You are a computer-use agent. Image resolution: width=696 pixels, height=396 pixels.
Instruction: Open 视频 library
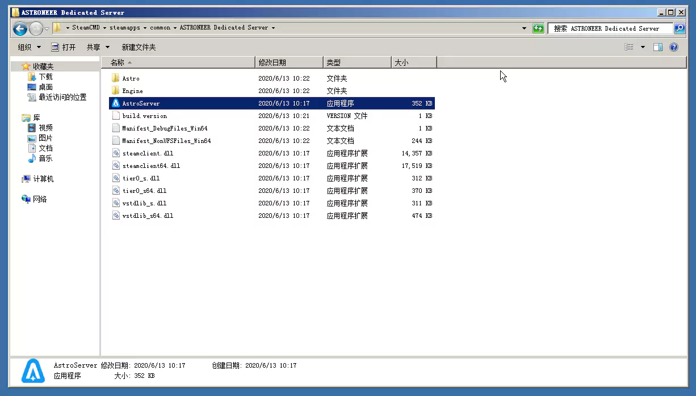point(45,128)
